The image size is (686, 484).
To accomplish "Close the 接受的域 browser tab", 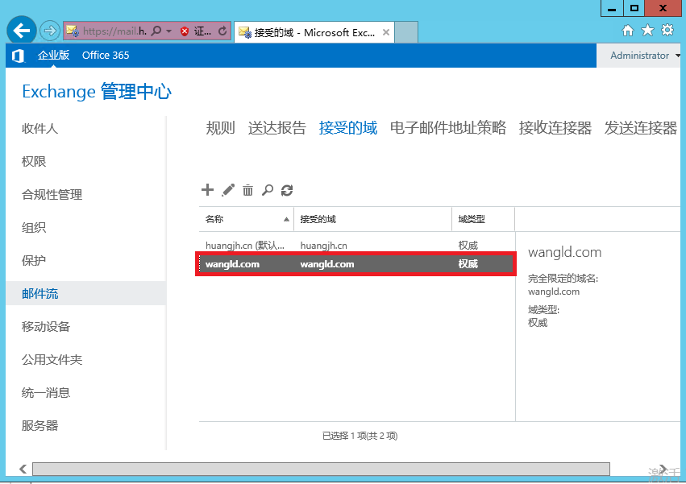I will click(386, 33).
